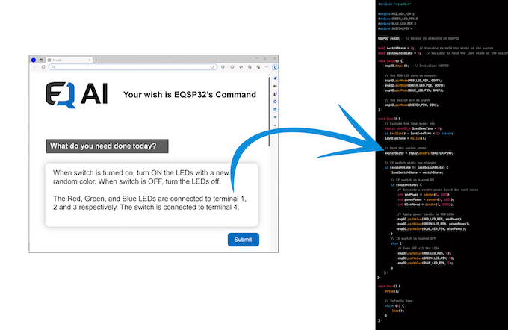This screenshot has width=508, height=330.
Task: Launch Copilot from the top-right icon
Action: pyautogui.click(x=275, y=67)
